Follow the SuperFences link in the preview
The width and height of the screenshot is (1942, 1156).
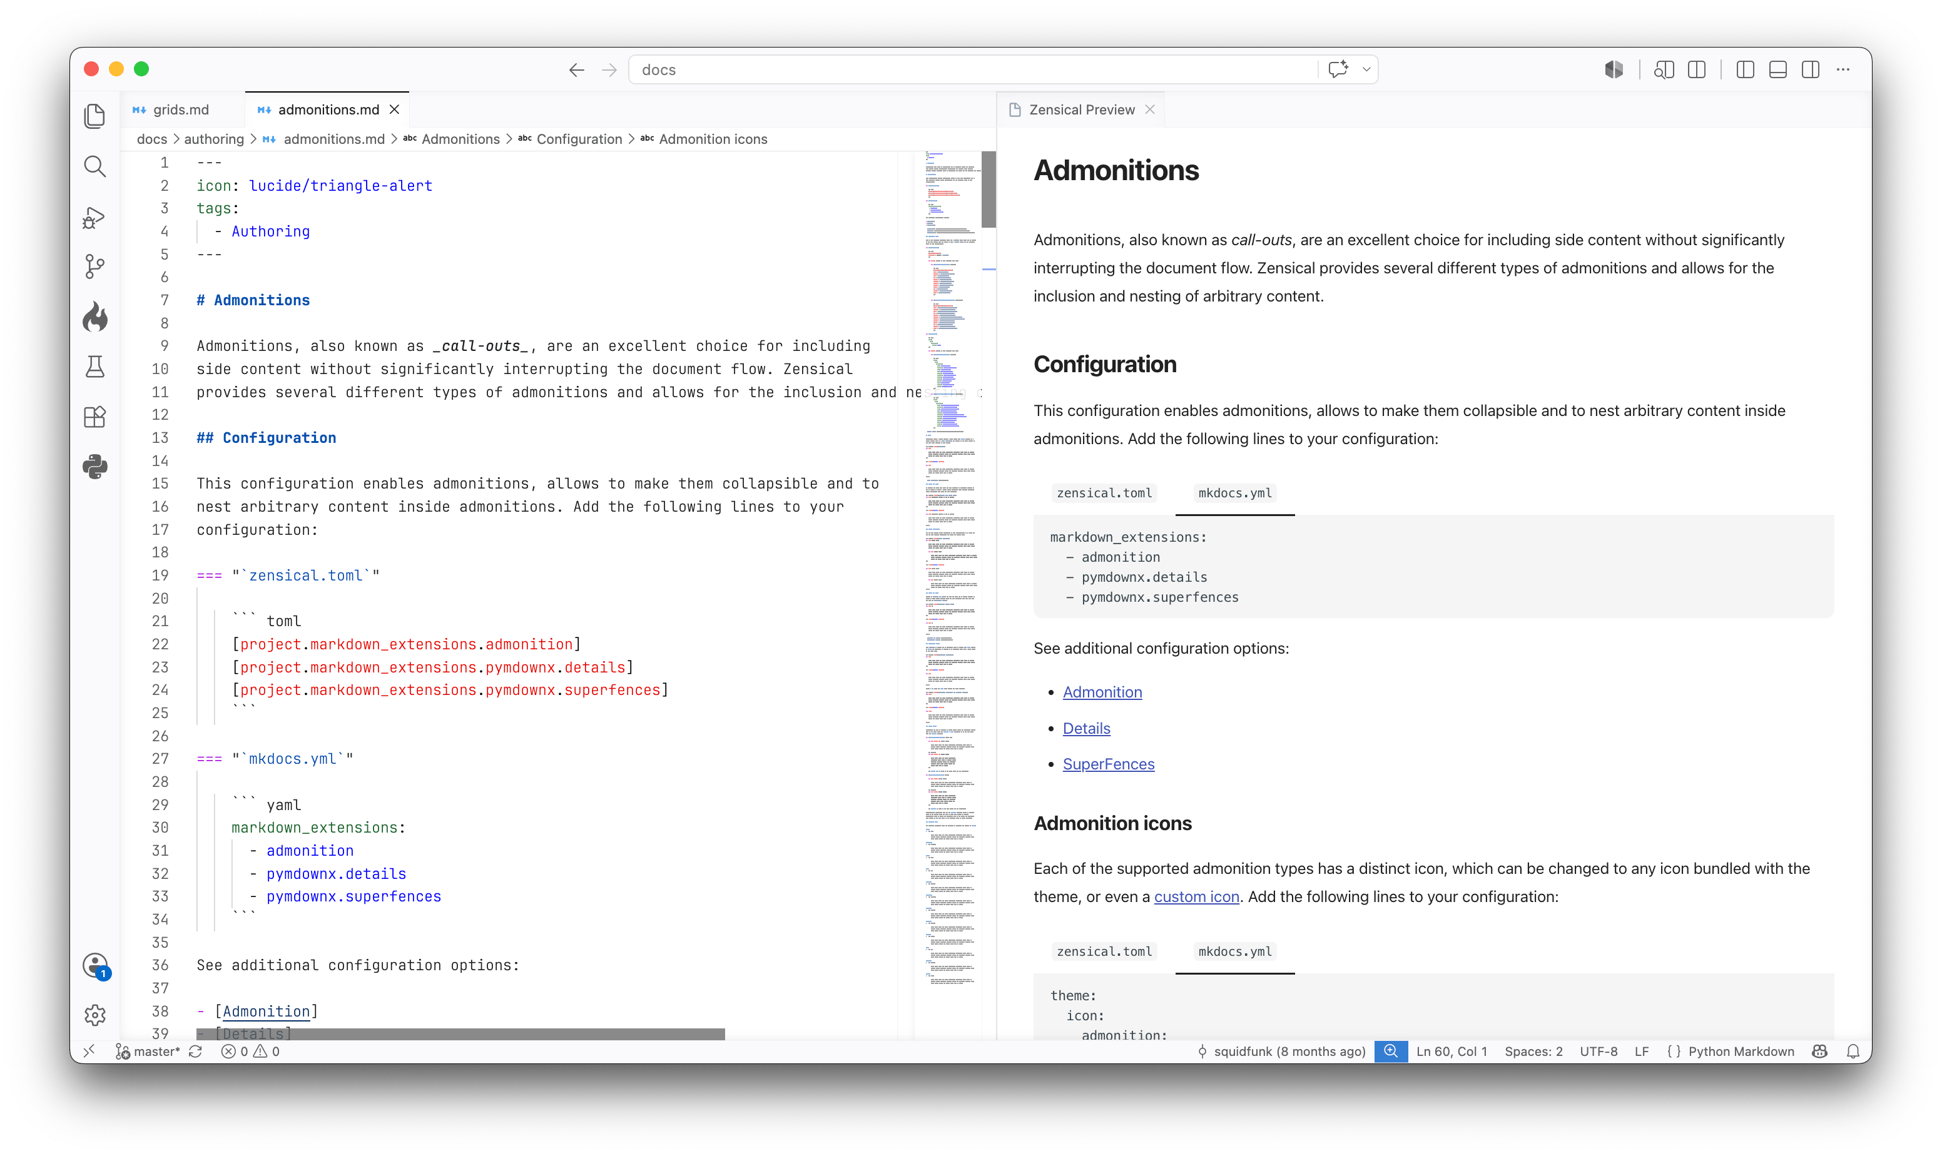pos(1109,764)
